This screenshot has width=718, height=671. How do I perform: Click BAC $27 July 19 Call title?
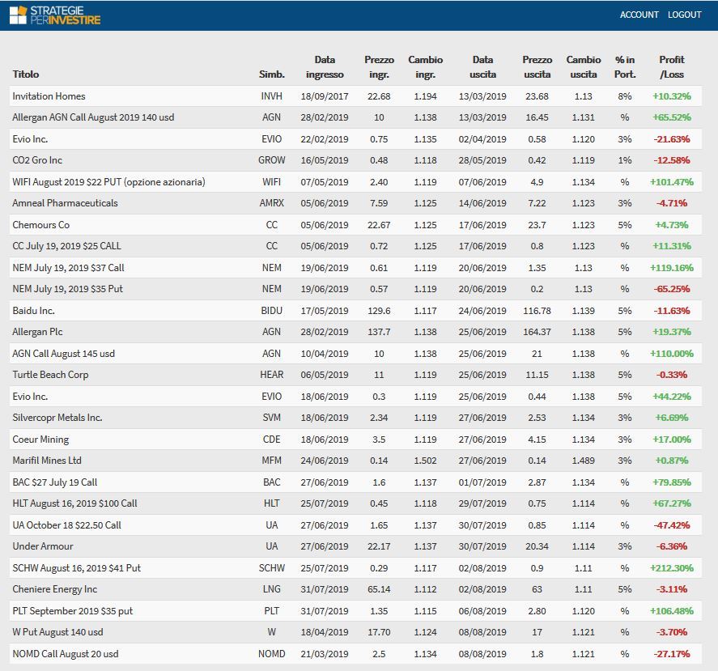[x=55, y=482]
